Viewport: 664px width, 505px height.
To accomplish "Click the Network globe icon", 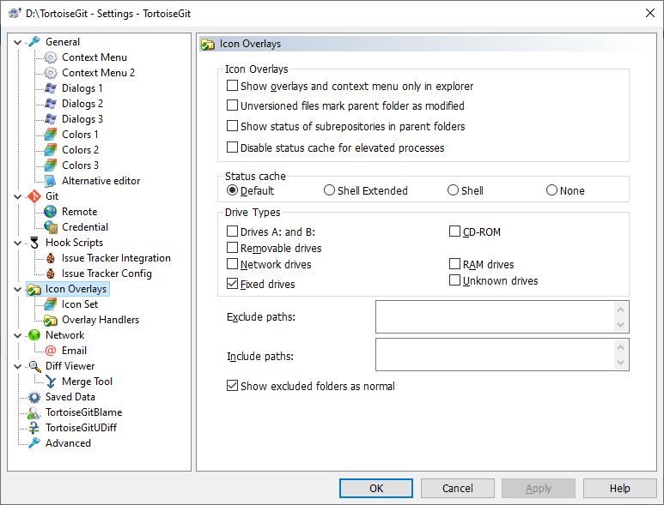I will click(x=34, y=335).
